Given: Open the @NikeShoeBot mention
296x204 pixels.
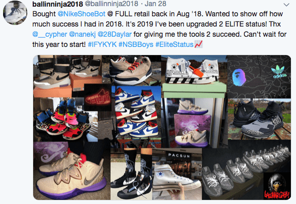Looking at the screenshot, I should 81,14.
